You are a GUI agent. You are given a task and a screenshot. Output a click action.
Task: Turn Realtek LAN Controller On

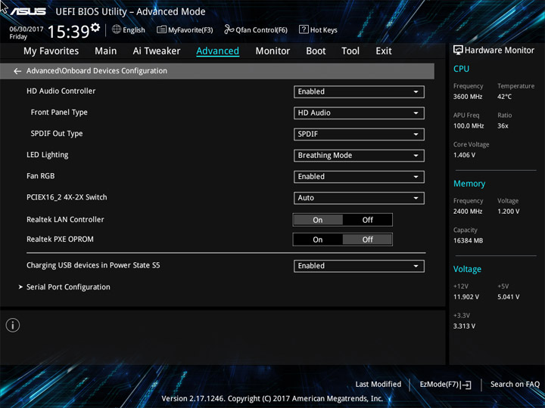point(318,220)
